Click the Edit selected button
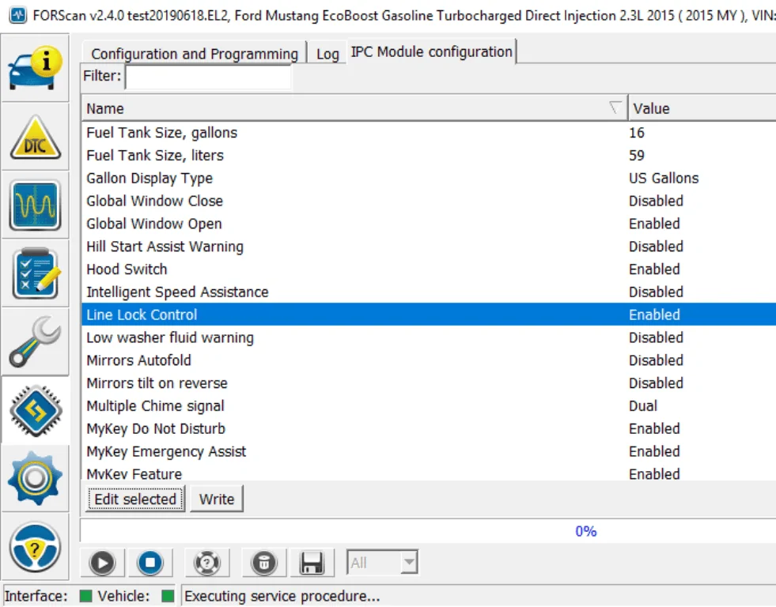The image size is (776, 607). click(x=135, y=500)
